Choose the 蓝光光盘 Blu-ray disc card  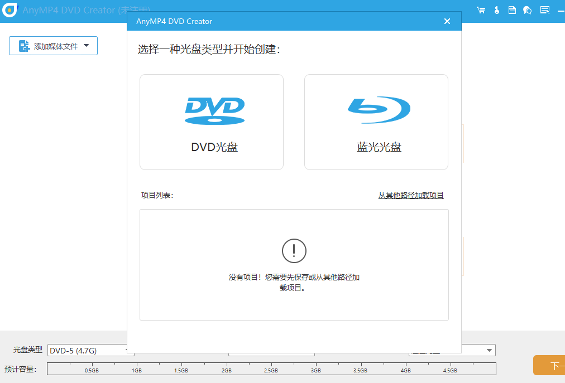click(x=376, y=122)
